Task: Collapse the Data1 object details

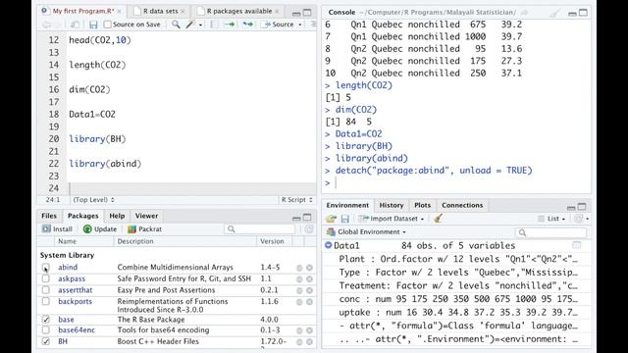Action: (x=329, y=245)
